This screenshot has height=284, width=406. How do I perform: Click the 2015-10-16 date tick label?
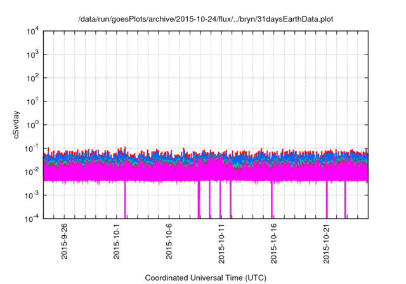point(273,243)
